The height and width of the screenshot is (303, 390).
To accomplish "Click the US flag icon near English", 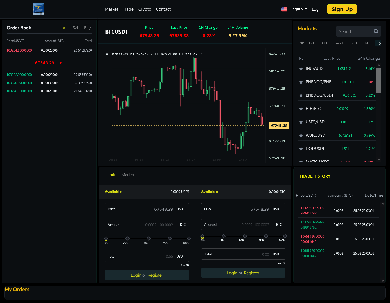I will click(x=284, y=9).
